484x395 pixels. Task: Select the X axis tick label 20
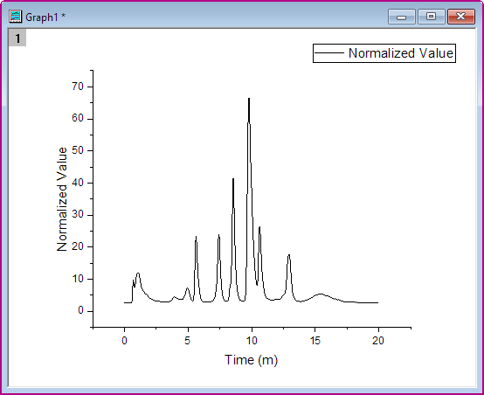378,341
